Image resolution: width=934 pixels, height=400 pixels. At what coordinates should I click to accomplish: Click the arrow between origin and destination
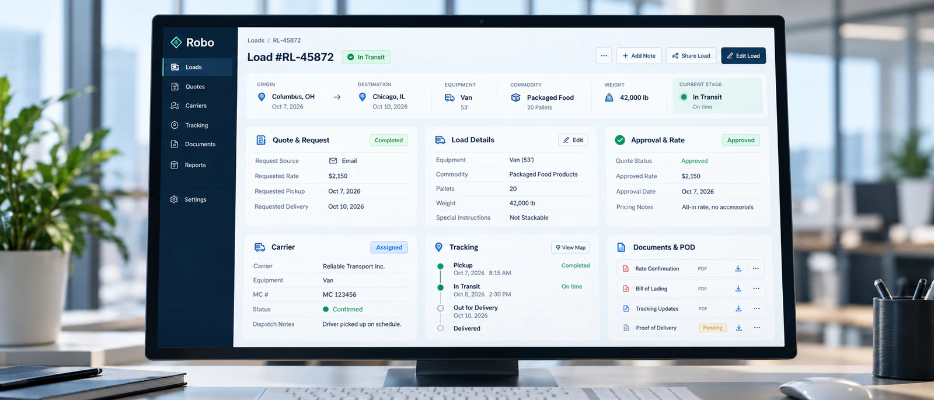click(x=337, y=97)
